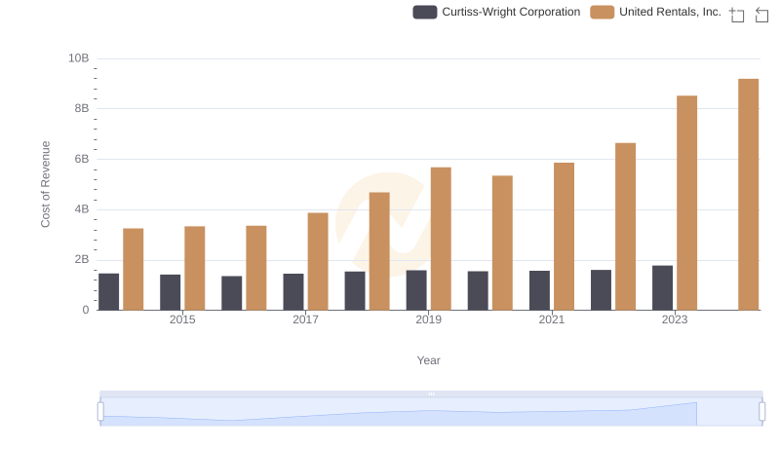Click the x-axis label 2023
This screenshot has height=449, width=780.
click(x=675, y=319)
